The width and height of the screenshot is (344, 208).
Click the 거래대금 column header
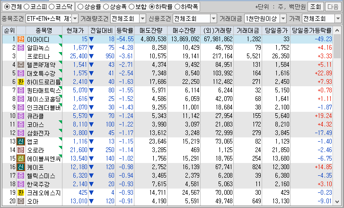pyautogui.click(x=247, y=30)
